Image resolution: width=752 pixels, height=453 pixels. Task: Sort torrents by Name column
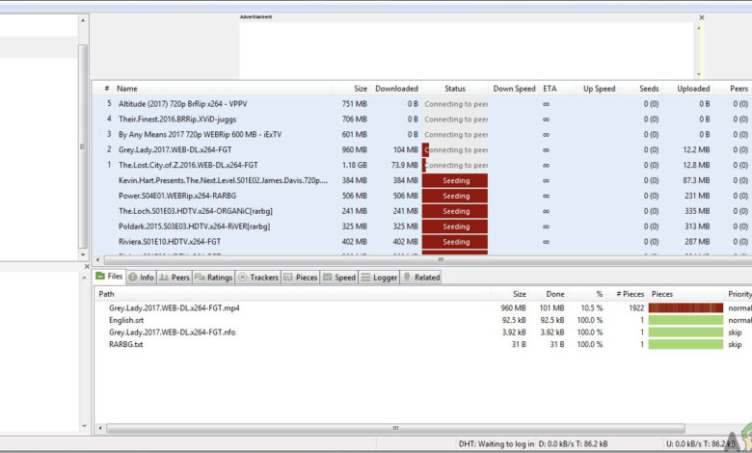pos(127,89)
